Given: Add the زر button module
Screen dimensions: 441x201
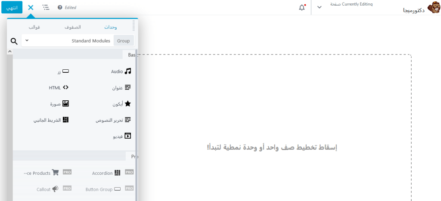Looking at the screenshot, I should point(63,71).
